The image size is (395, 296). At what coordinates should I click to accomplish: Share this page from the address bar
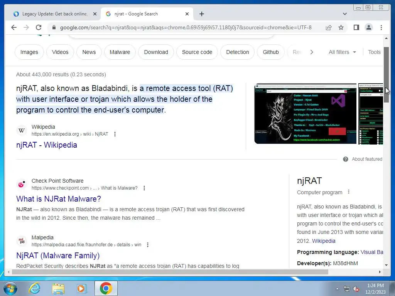coord(329,27)
